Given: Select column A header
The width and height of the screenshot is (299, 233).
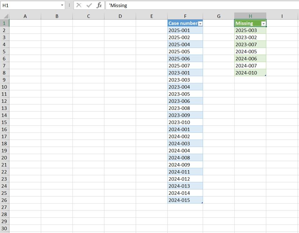Looking at the screenshot, I should 25,16.
